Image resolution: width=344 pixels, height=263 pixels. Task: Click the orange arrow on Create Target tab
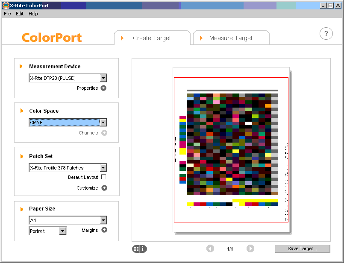click(122, 38)
